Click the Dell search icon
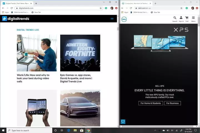The height and width of the screenshot is (133, 200). [175, 19]
